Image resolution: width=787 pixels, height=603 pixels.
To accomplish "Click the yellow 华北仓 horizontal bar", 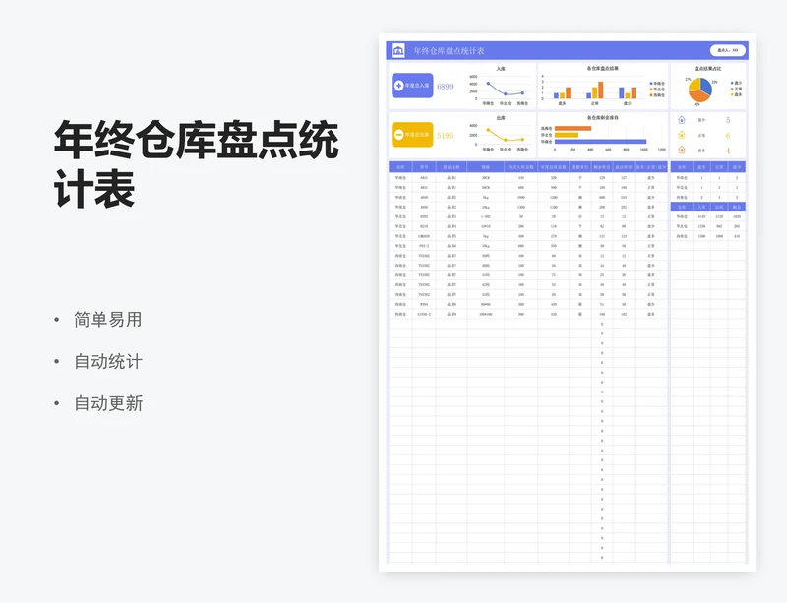I will [567, 135].
